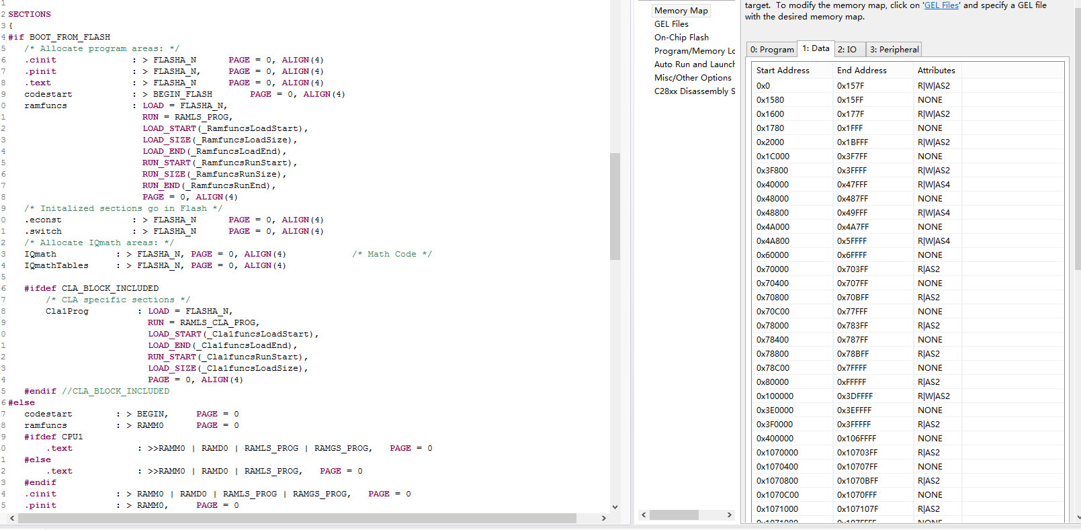The height and width of the screenshot is (530, 1081).
Task: Open the Program/Memory category
Action: click(695, 51)
